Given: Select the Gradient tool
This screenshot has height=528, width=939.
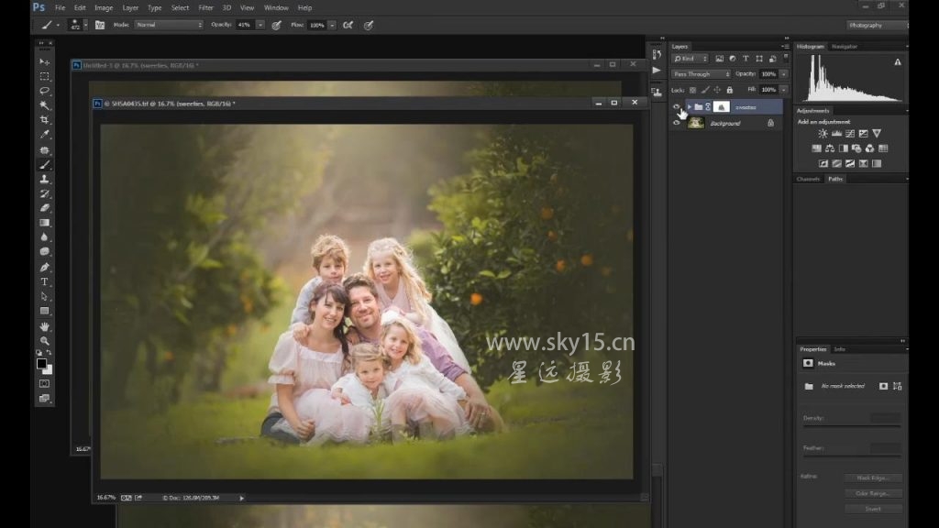Looking at the screenshot, I should click(44, 223).
